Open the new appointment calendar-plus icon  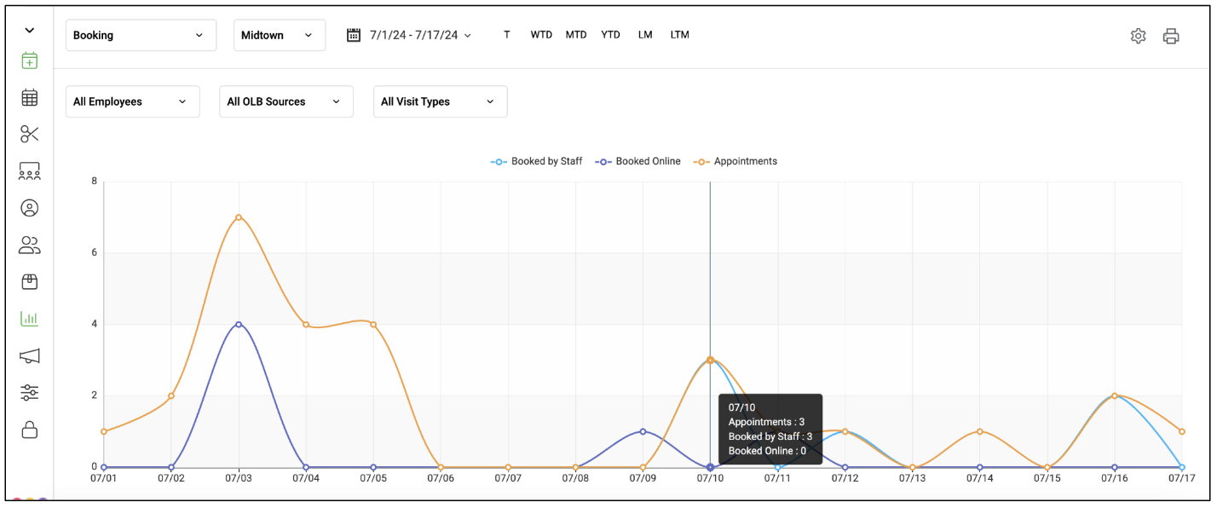click(29, 61)
